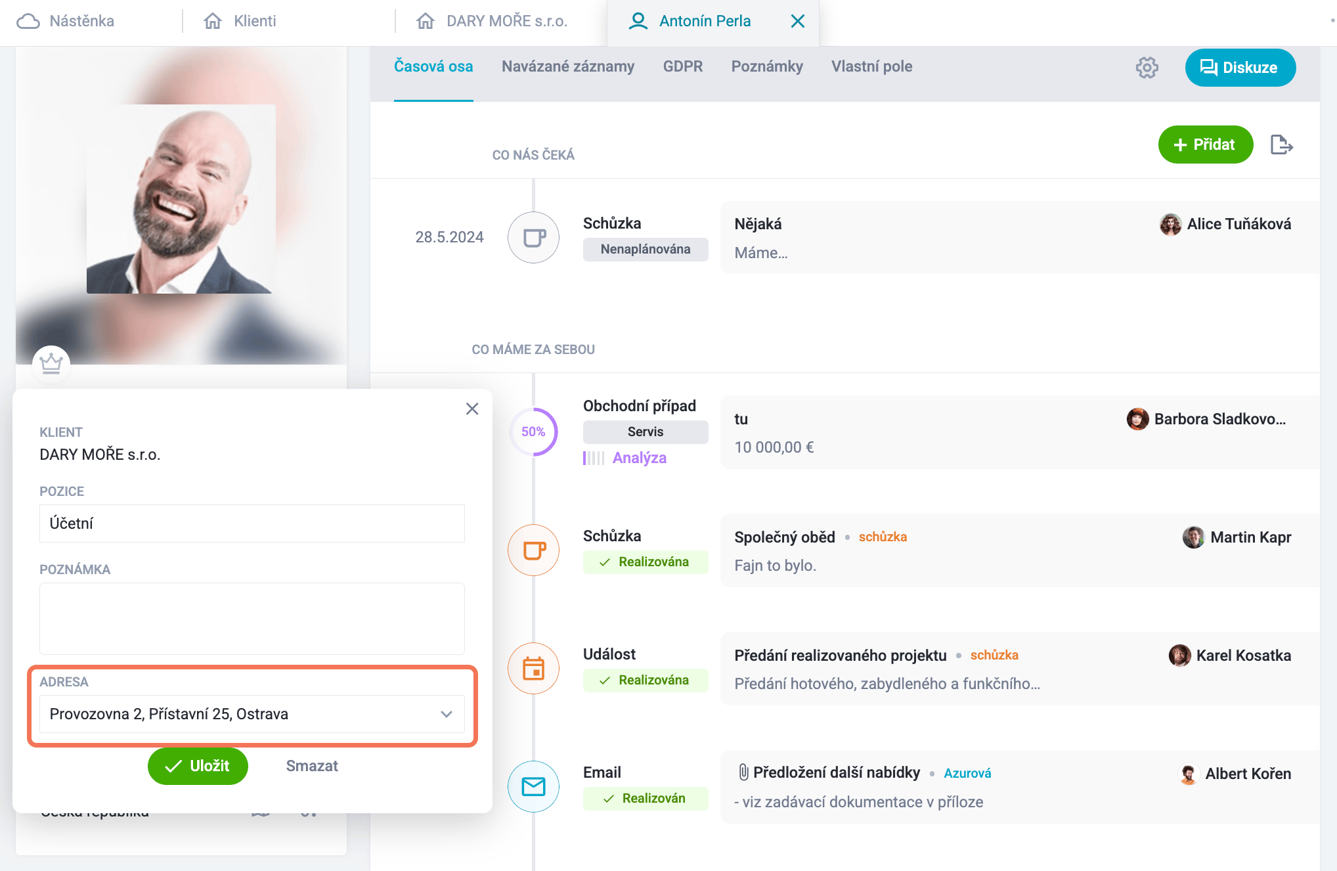Click the Smazat delete link
The height and width of the screenshot is (871, 1337).
(312, 766)
